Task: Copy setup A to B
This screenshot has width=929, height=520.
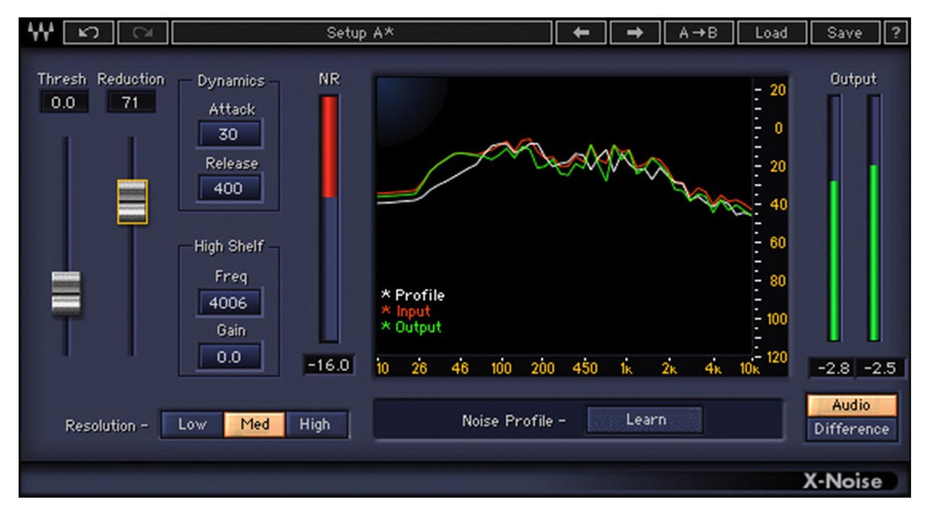Action: pyautogui.click(x=698, y=32)
